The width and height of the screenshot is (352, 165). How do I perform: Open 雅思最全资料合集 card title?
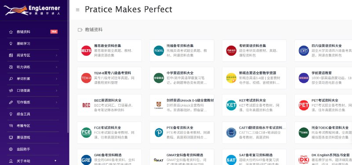[107, 46]
